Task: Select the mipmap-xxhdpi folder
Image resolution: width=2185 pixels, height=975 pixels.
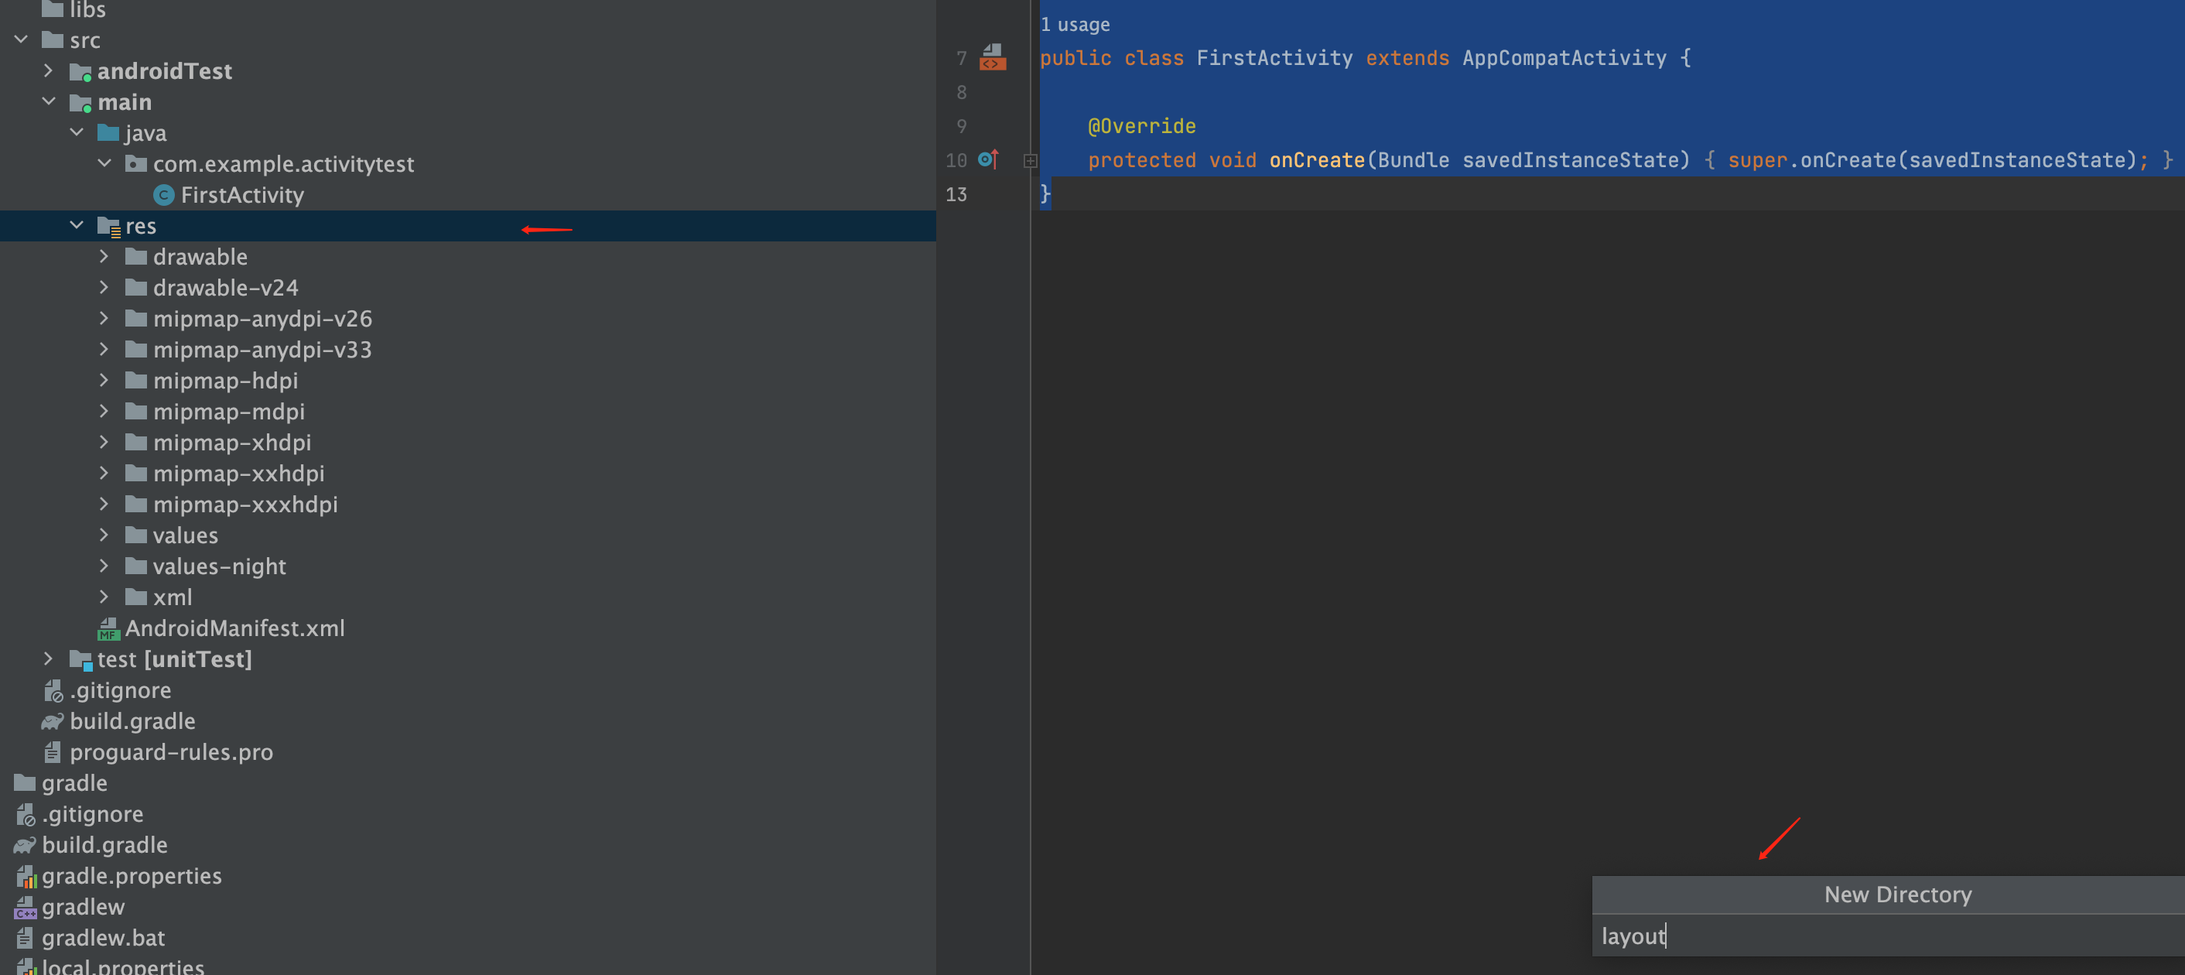Action: click(238, 474)
